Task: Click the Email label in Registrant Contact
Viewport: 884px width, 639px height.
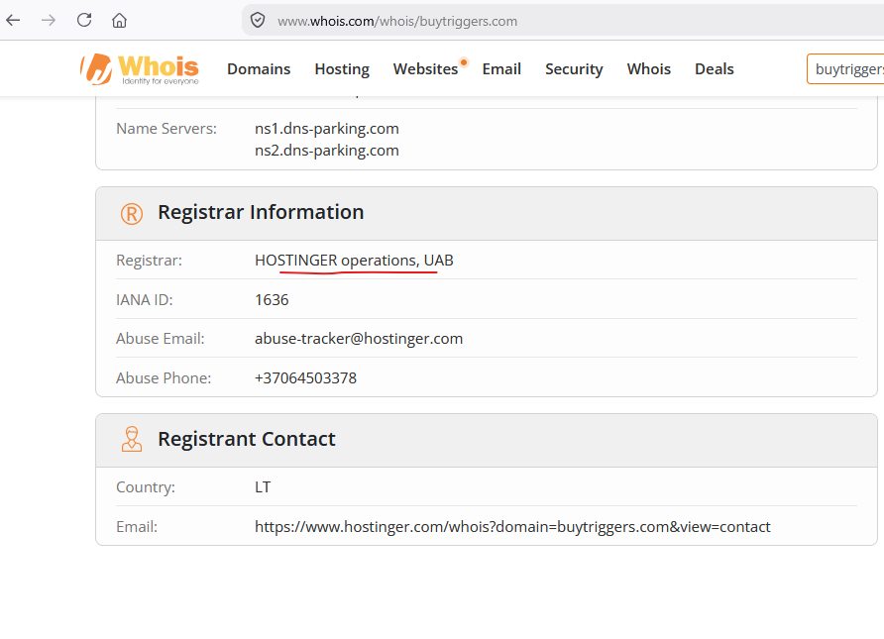Action: pyautogui.click(x=137, y=527)
